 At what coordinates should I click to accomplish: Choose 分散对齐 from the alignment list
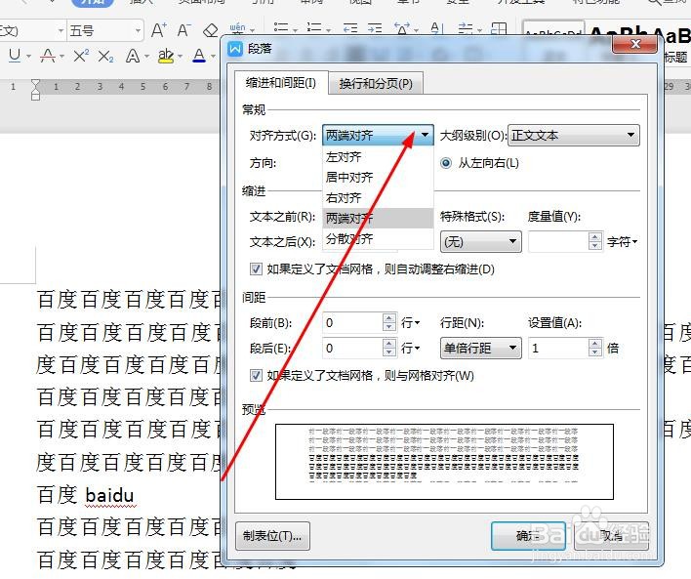378,239
